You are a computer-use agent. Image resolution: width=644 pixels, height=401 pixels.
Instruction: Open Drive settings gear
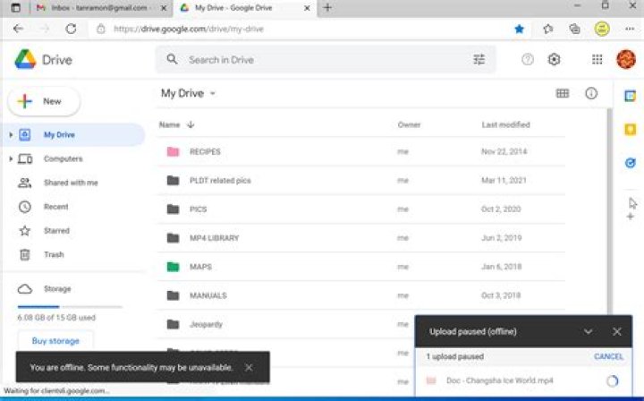(554, 60)
